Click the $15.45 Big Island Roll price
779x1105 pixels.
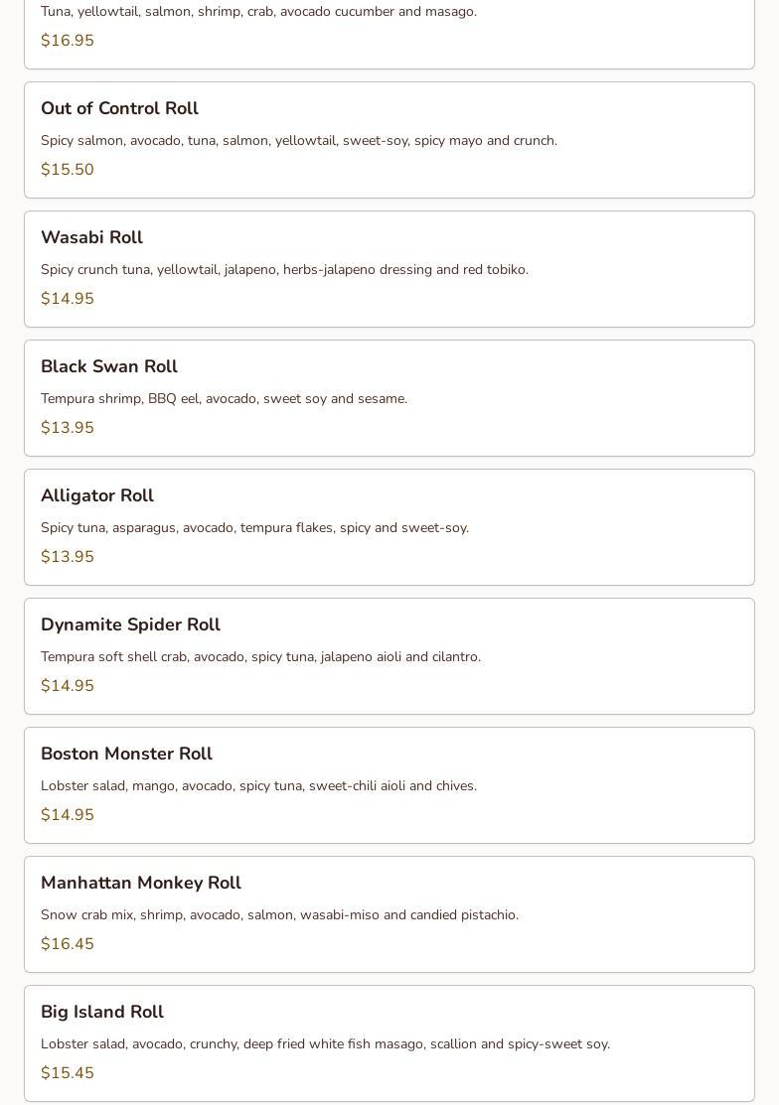(x=68, y=1073)
